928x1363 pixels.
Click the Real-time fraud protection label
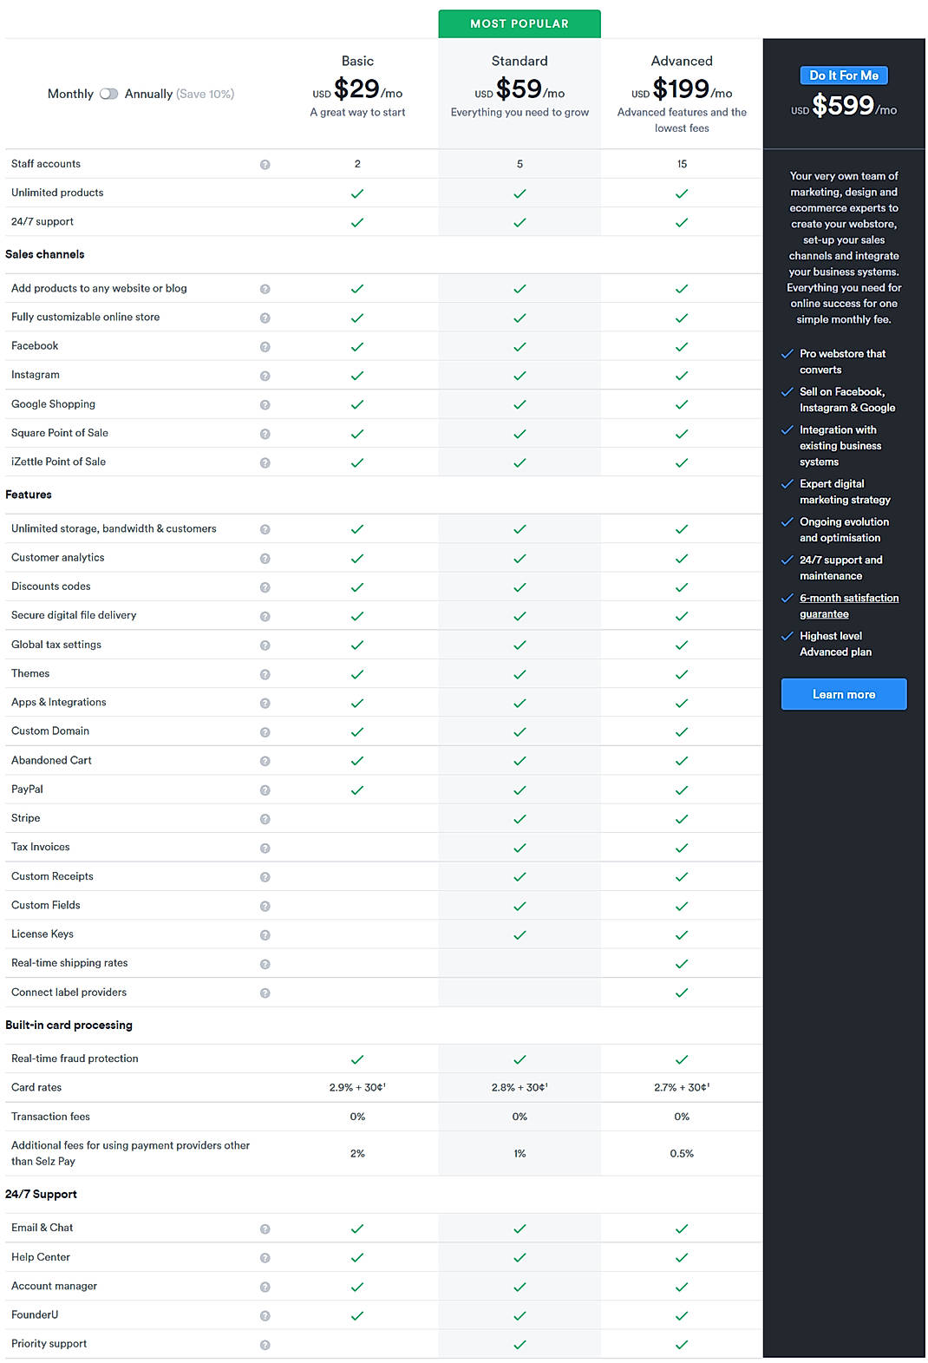[x=75, y=1058]
